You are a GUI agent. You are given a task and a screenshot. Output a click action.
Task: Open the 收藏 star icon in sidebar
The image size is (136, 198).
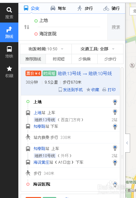9,72
